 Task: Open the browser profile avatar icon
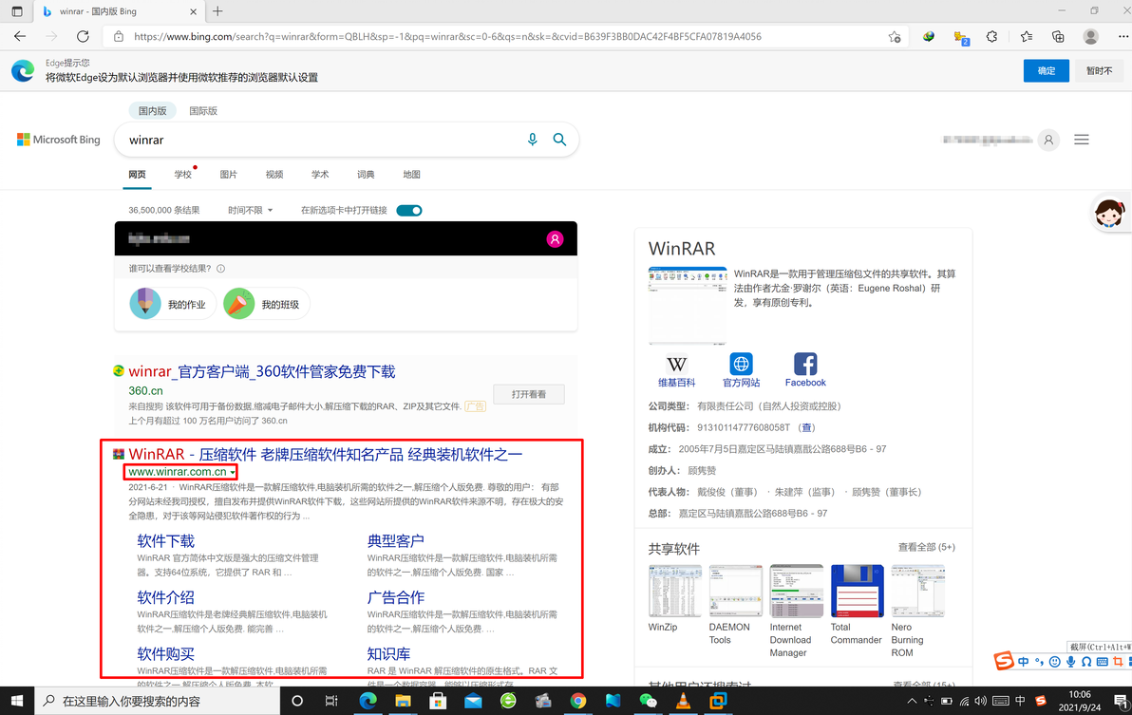(1091, 36)
